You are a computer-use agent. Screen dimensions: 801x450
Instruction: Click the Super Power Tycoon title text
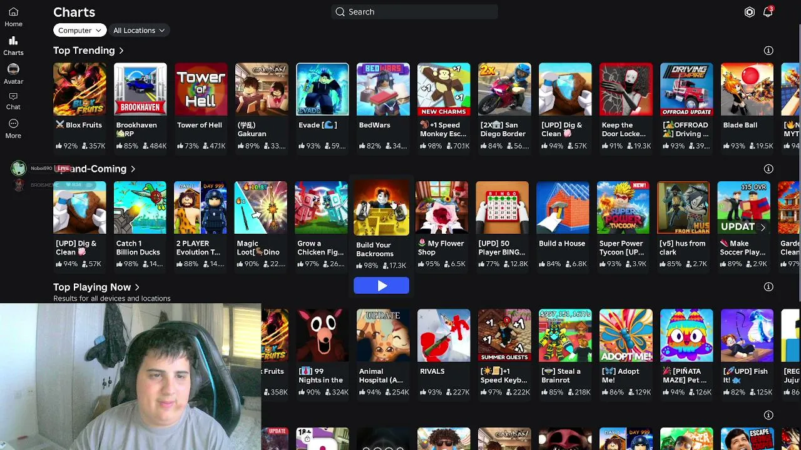point(621,248)
